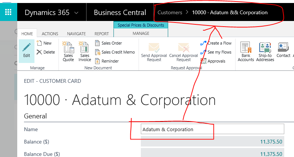294x157 pixels.
Task: Open the NAVIGATE ribbon tab
Action: click(x=76, y=34)
